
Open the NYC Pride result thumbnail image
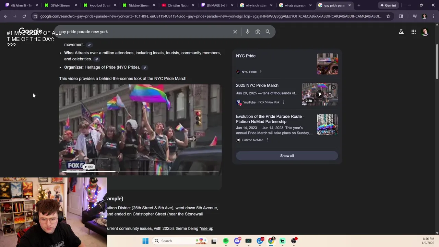pyautogui.click(x=327, y=64)
